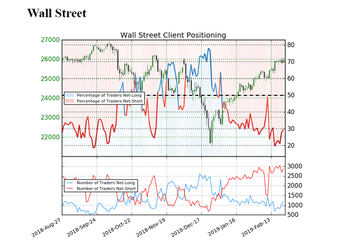Click the 500 traders axis label
The image size is (337, 246).
coord(293,215)
